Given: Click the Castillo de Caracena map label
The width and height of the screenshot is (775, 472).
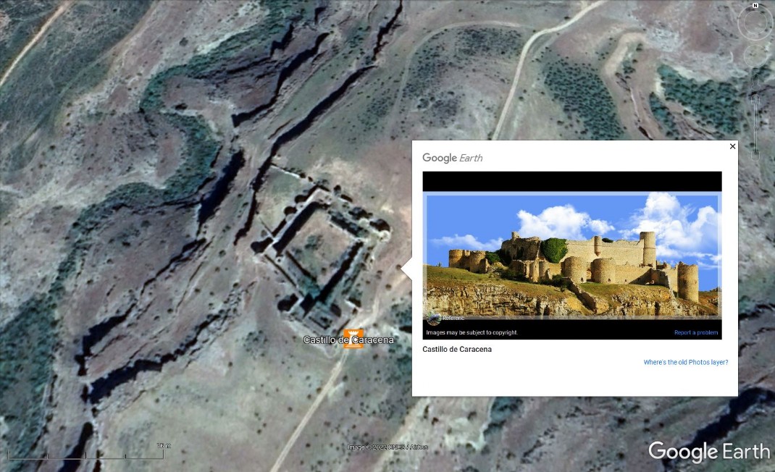Looking at the screenshot, I should click(348, 340).
